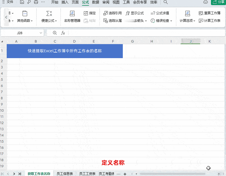Open the 文件 menu
The image size is (226, 176).
(x=8, y=2)
